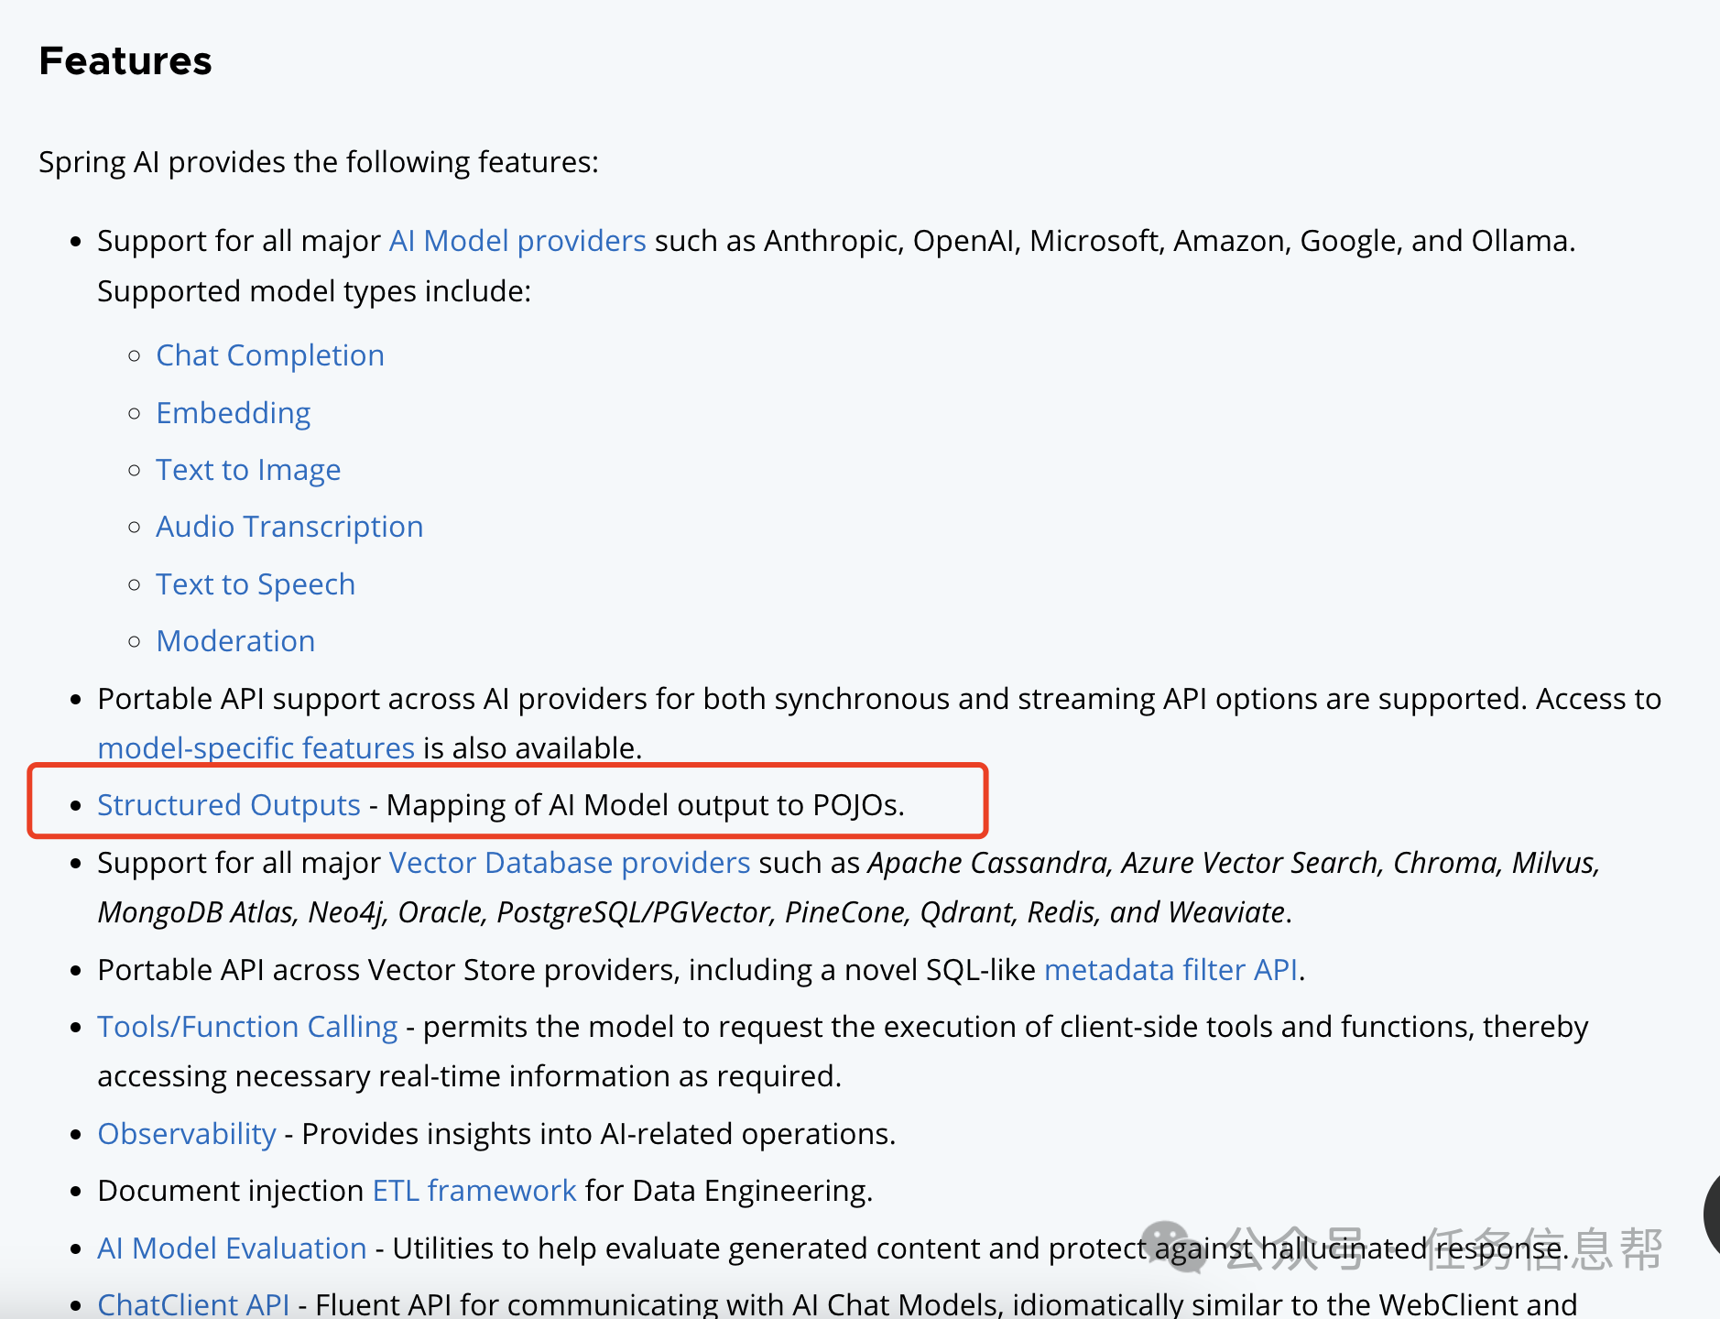The width and height of the screenshot is (1720, 1319).
Task: Open the model-specific features link
Action: [256, 748]
